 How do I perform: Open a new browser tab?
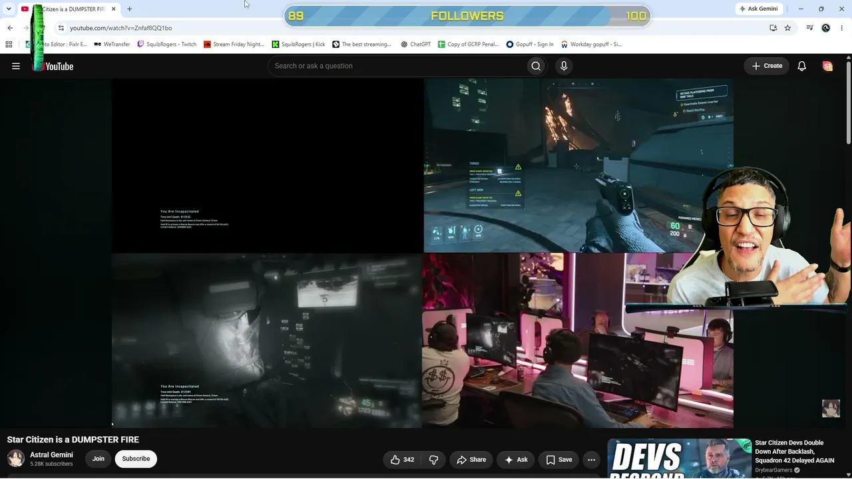point(129,9)
